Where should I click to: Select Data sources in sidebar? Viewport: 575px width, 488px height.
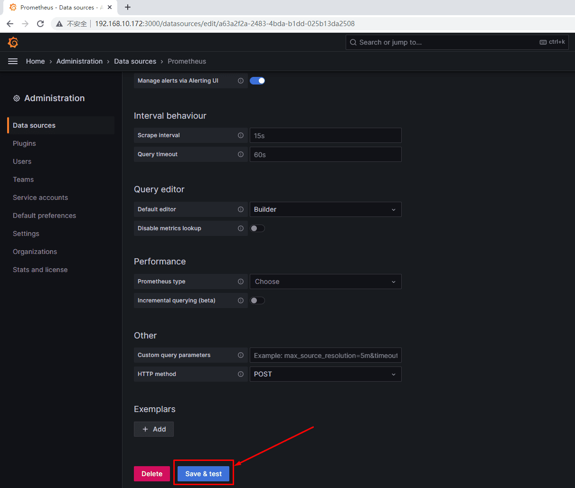point(61,125)
